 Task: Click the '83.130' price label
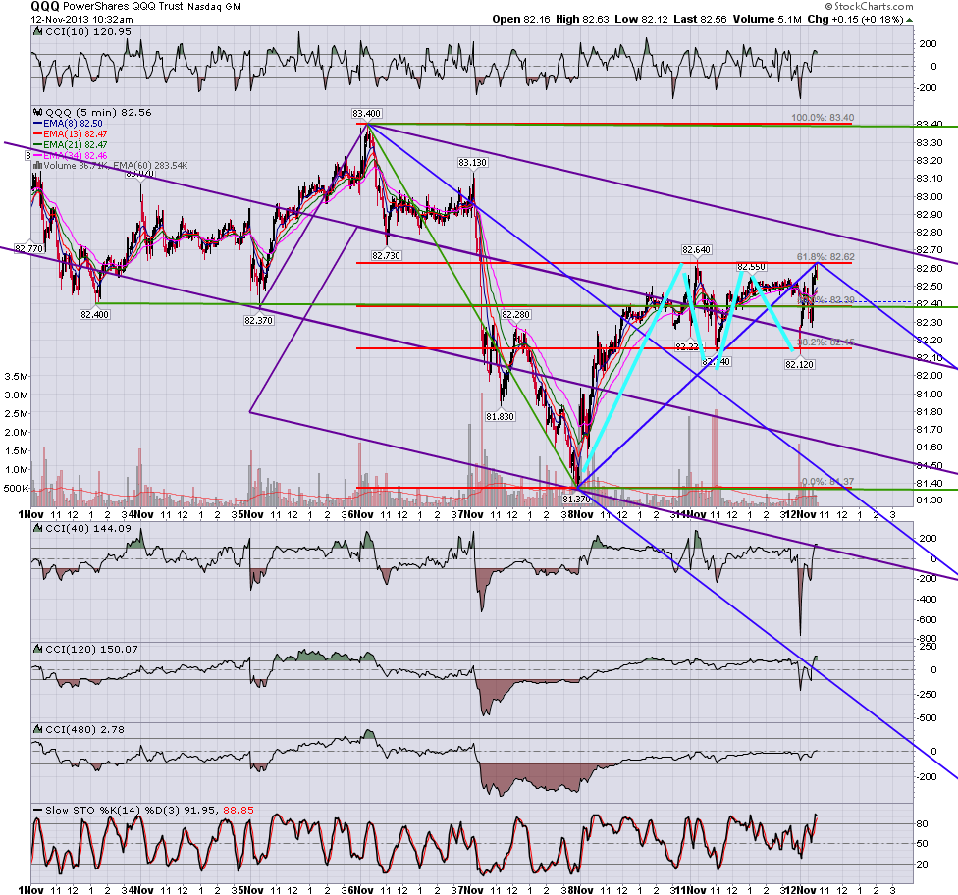[x=473, y=163]
